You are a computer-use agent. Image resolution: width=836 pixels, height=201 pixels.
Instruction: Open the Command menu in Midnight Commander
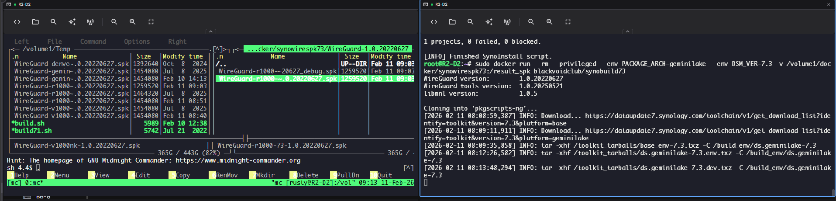pos(93,42)
